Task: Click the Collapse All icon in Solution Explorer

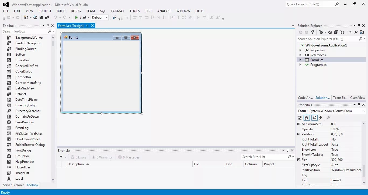Action: tap(336, 32)
